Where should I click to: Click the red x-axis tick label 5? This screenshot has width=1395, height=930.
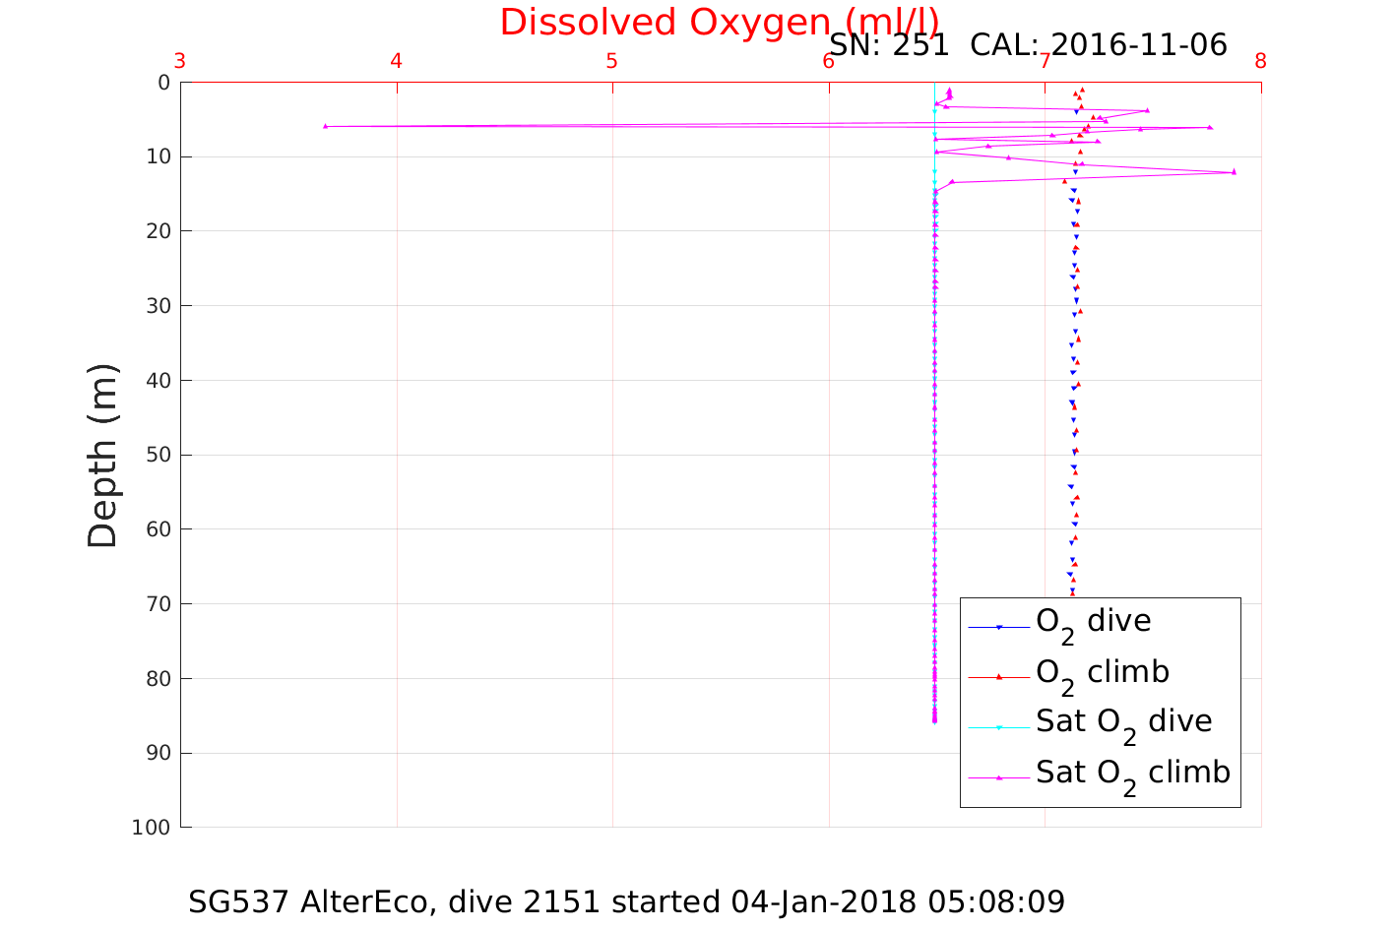(612, 61)
